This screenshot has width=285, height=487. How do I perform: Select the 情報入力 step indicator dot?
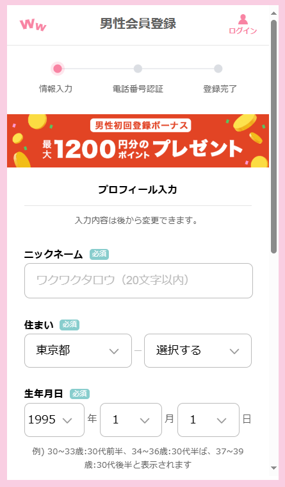(58, 69)
